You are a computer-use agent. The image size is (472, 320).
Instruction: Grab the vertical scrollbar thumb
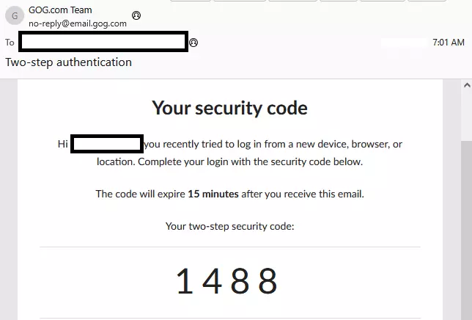pyautogui.click(x=466, y=229)
